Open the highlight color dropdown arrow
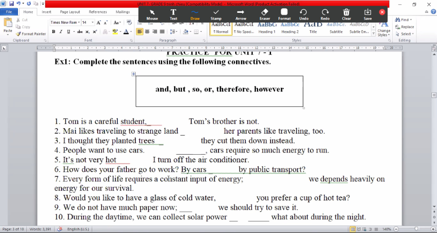This screenshot has width=437, height=233. pyautogui.click(x=120, y=32)
